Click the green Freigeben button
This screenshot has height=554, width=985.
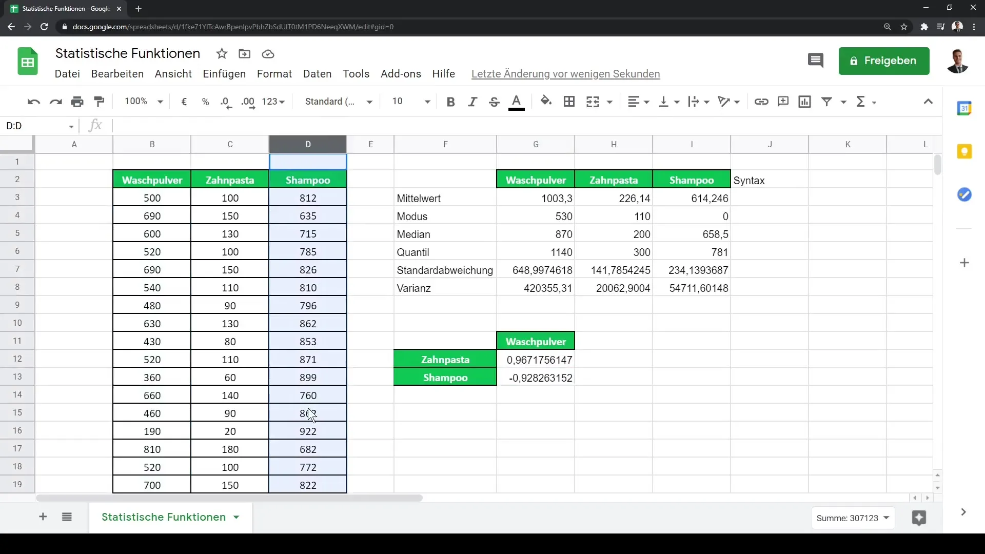pyautogui.click(x=883, y=61)
